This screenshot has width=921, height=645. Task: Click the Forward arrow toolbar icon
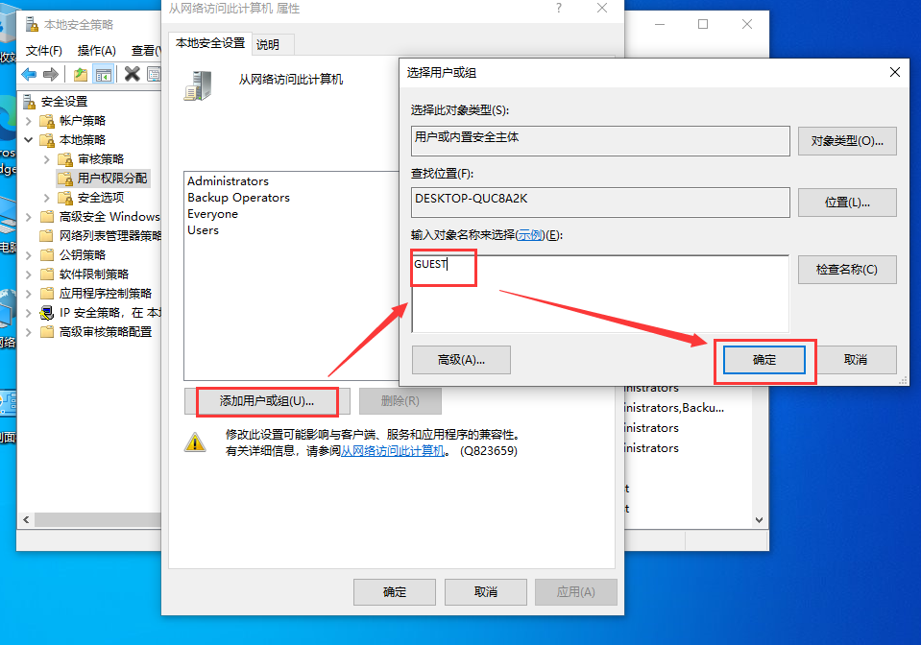(x=50, y=74)
